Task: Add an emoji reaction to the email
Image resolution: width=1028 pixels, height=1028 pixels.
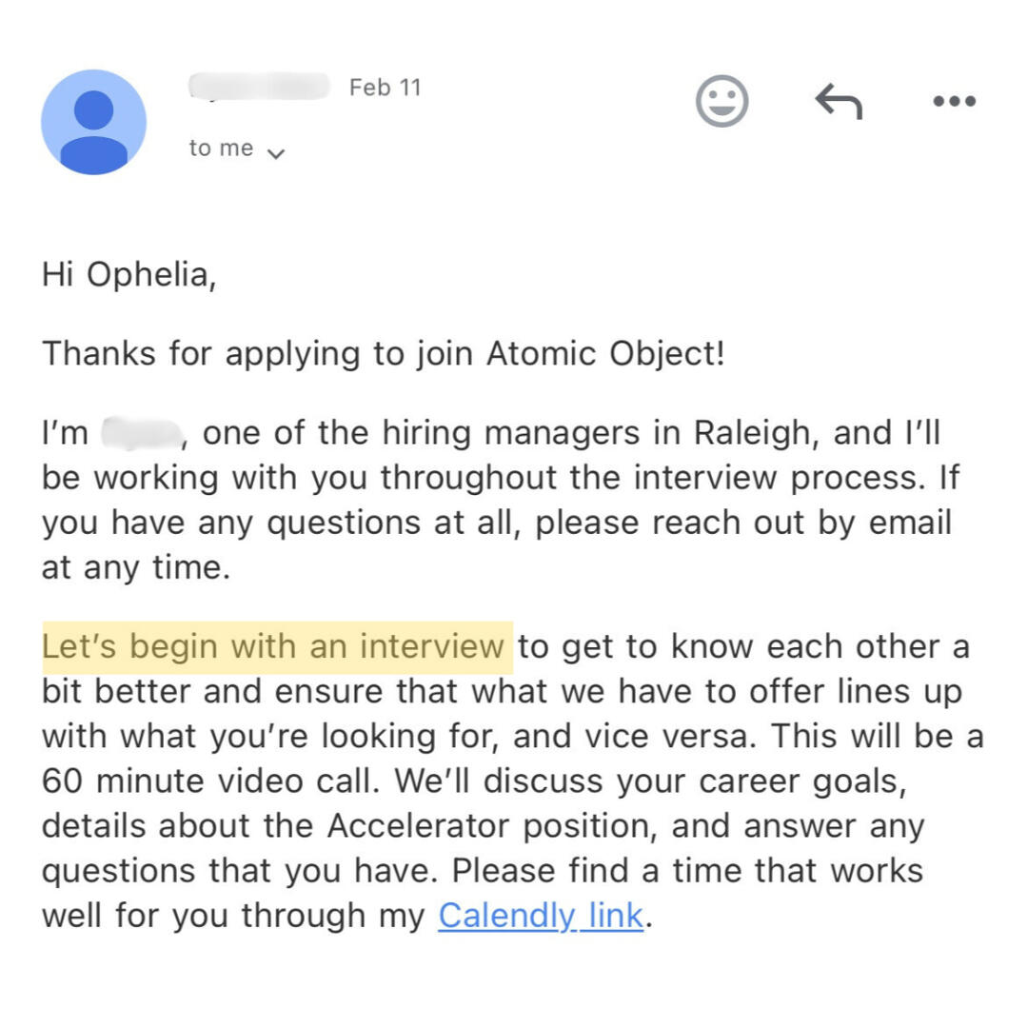Action: coord(722,101)
